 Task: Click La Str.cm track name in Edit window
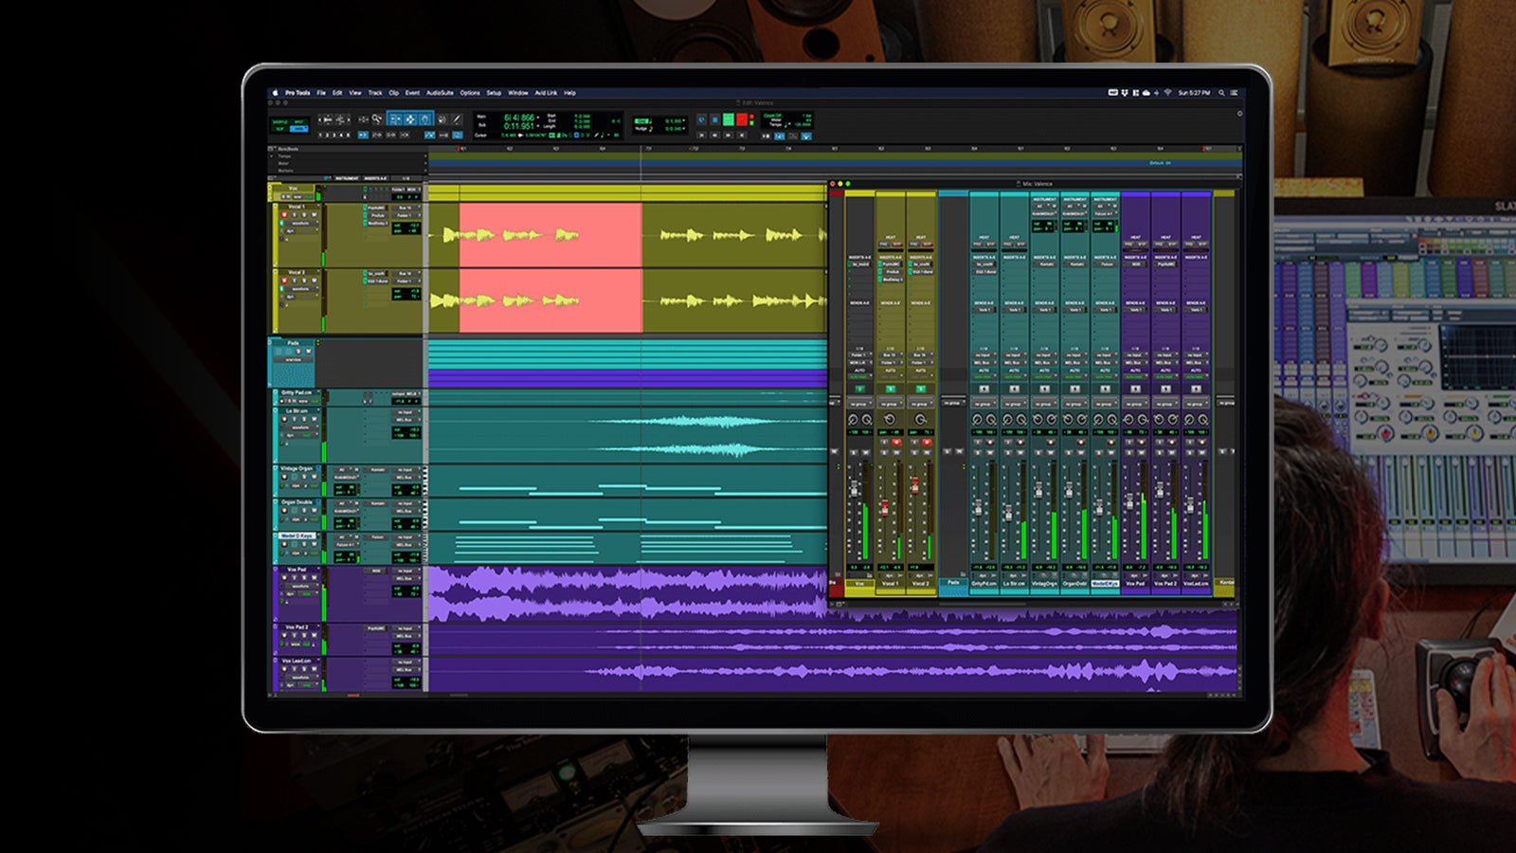297,411
